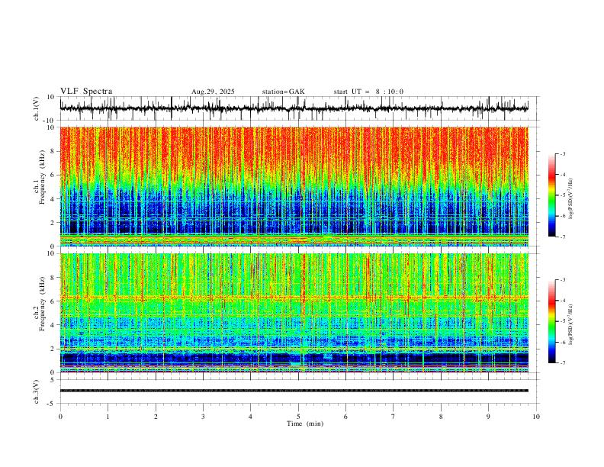Click the "ch.1(V)" waveform axis label

(x=37, y=108)
